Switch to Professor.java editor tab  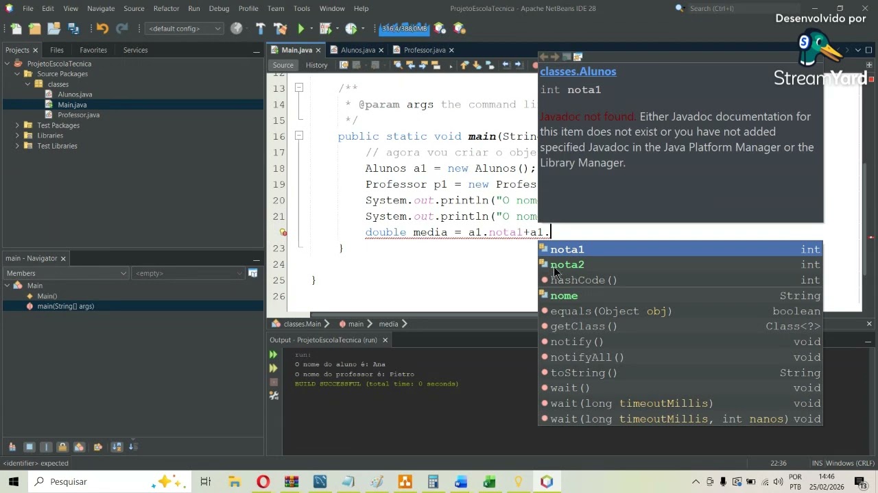point(425,50)
